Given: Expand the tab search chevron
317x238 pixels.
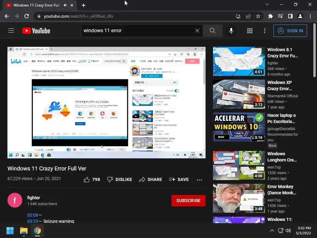Looking at the screenshot, I should pos(267,4).
